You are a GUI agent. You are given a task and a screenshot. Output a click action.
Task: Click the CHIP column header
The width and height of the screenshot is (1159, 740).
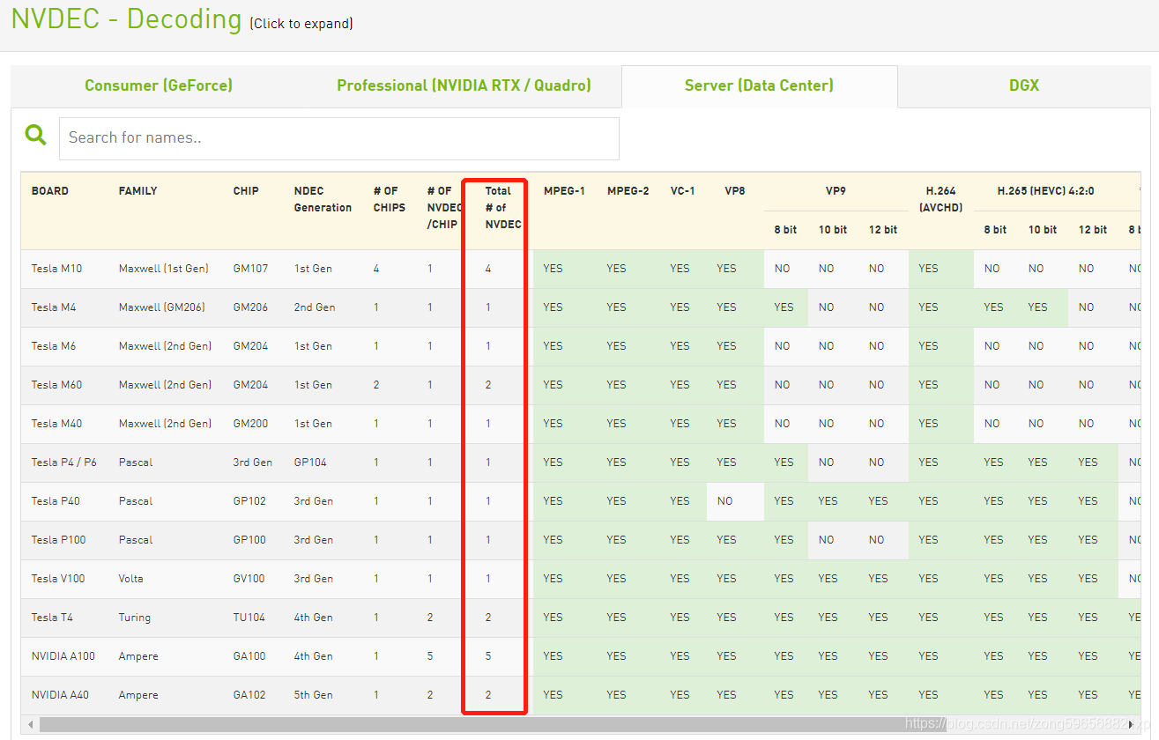tap(246, 191)
